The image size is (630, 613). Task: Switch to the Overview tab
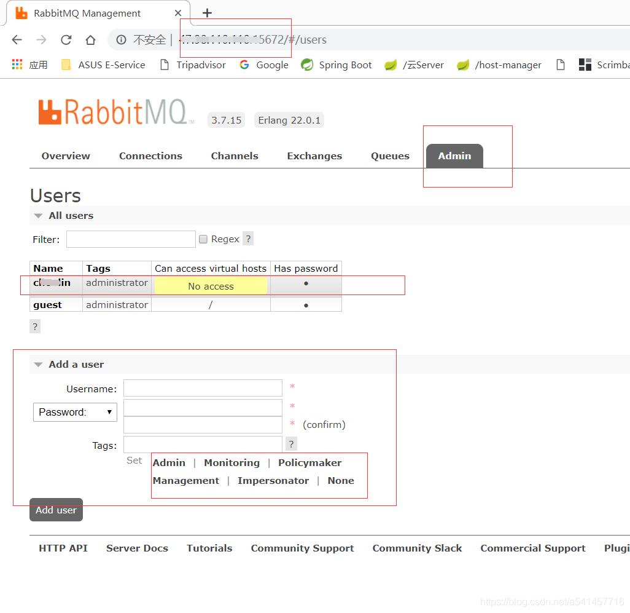click(x=66, y=156)
